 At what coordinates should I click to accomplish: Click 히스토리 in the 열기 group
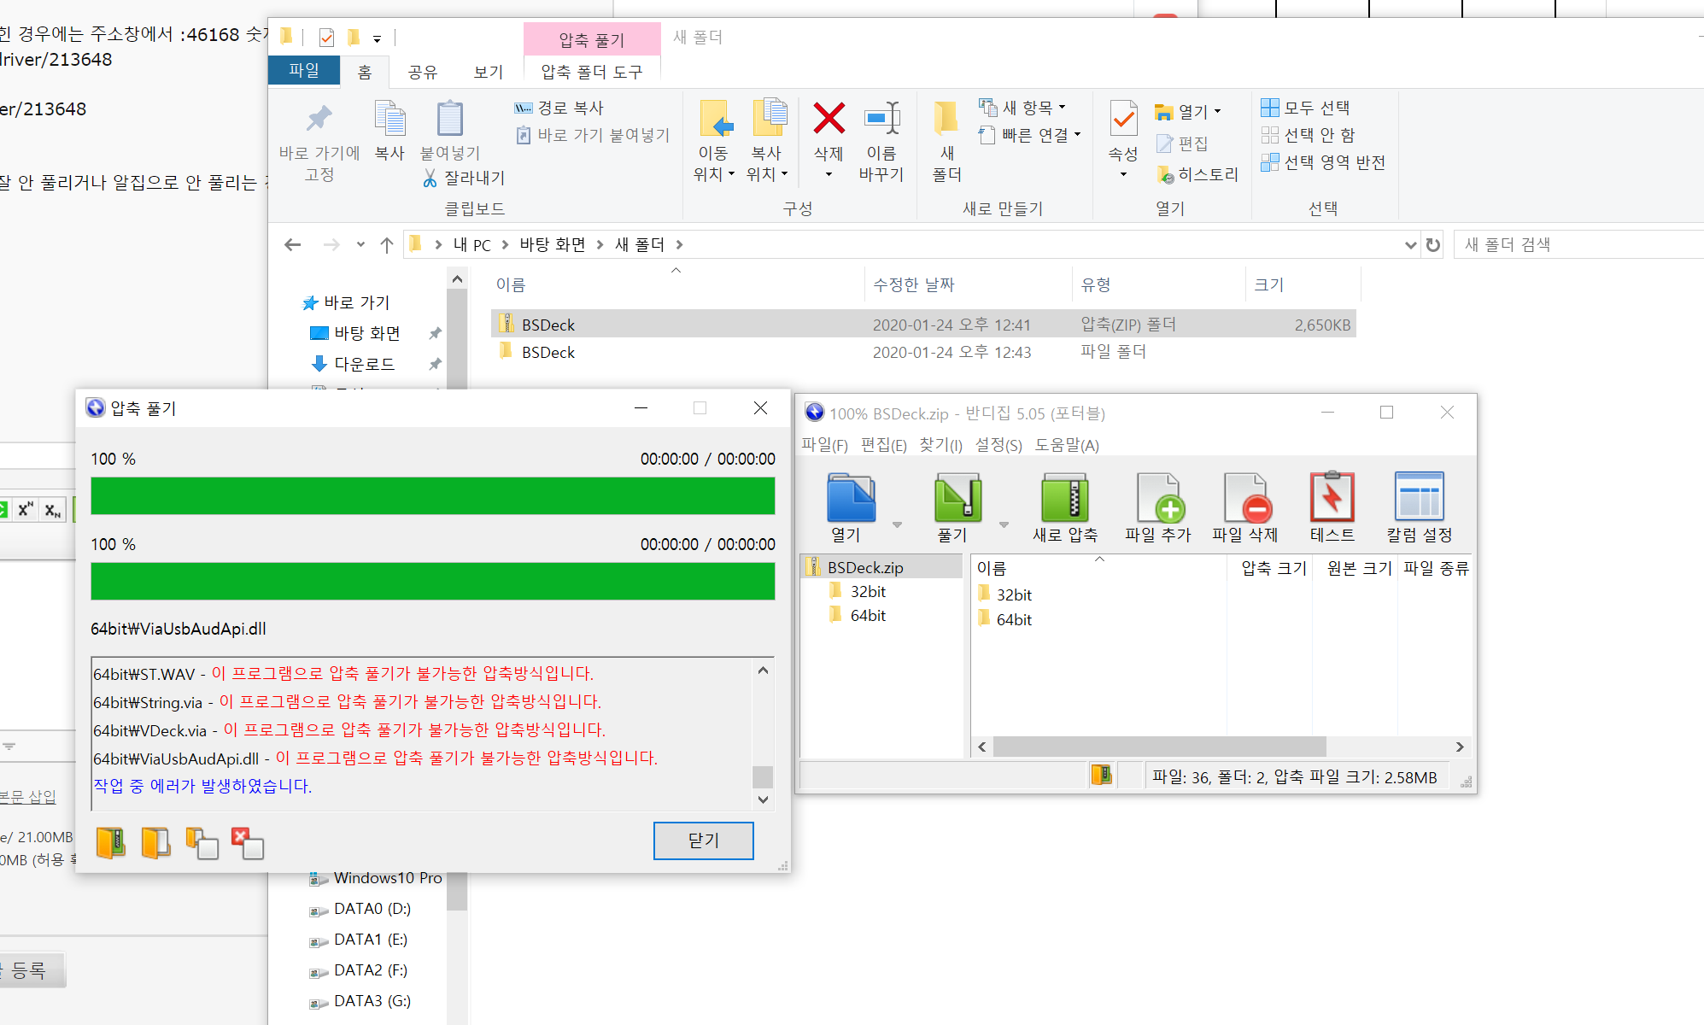pyautogui.click(x=1197, y=174)
